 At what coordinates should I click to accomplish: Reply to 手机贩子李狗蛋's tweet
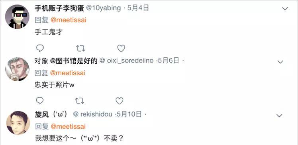coord(40,49)
